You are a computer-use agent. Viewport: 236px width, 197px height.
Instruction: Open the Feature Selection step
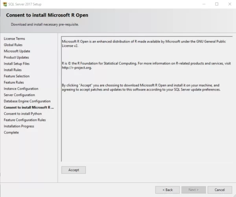point(17,76)
